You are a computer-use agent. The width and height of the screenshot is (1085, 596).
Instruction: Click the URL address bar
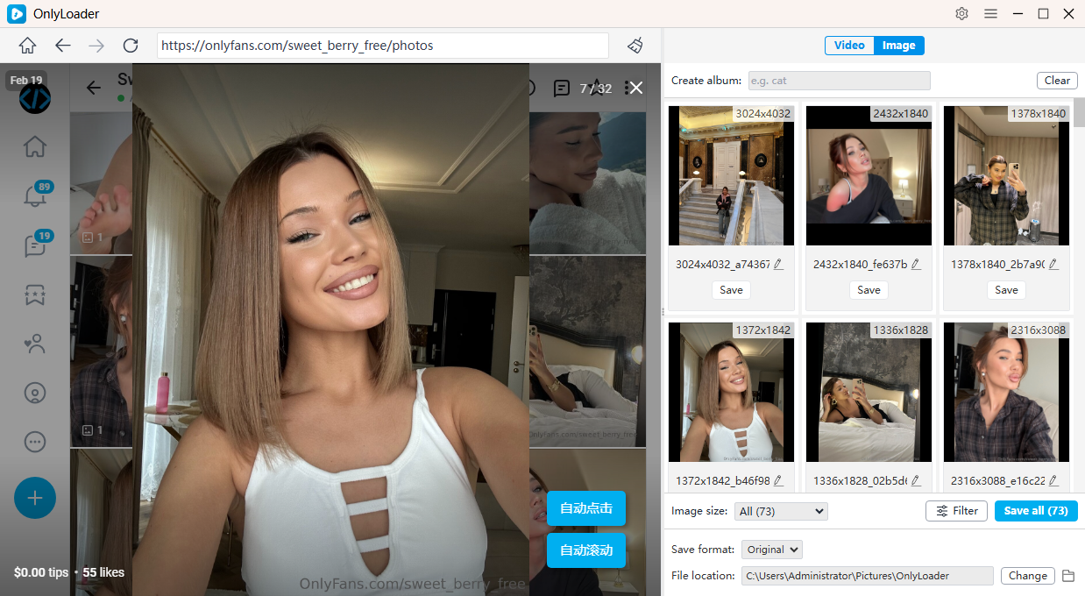tap(383, 46)
